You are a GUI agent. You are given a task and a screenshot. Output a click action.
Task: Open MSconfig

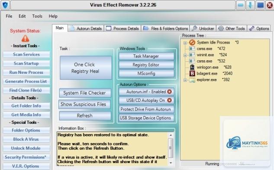point(146,73)
